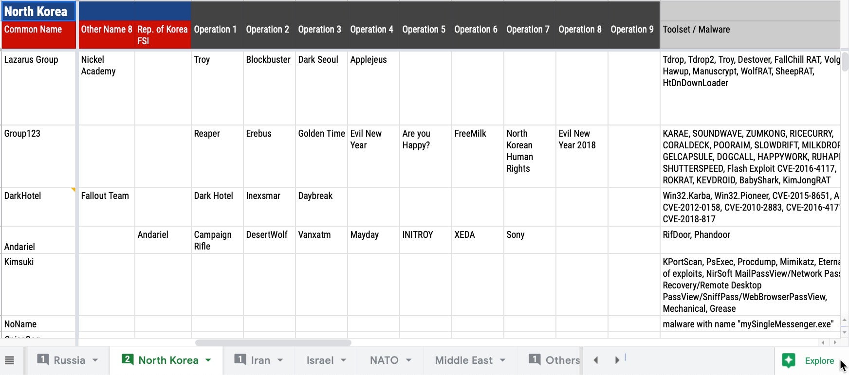Open the all sheets list icon
The width and height of the screenshot is (849, 375).
[x=9, y=360]
